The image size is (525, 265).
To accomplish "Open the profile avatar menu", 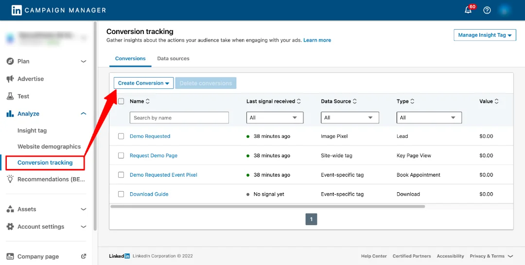I will 504,10.
